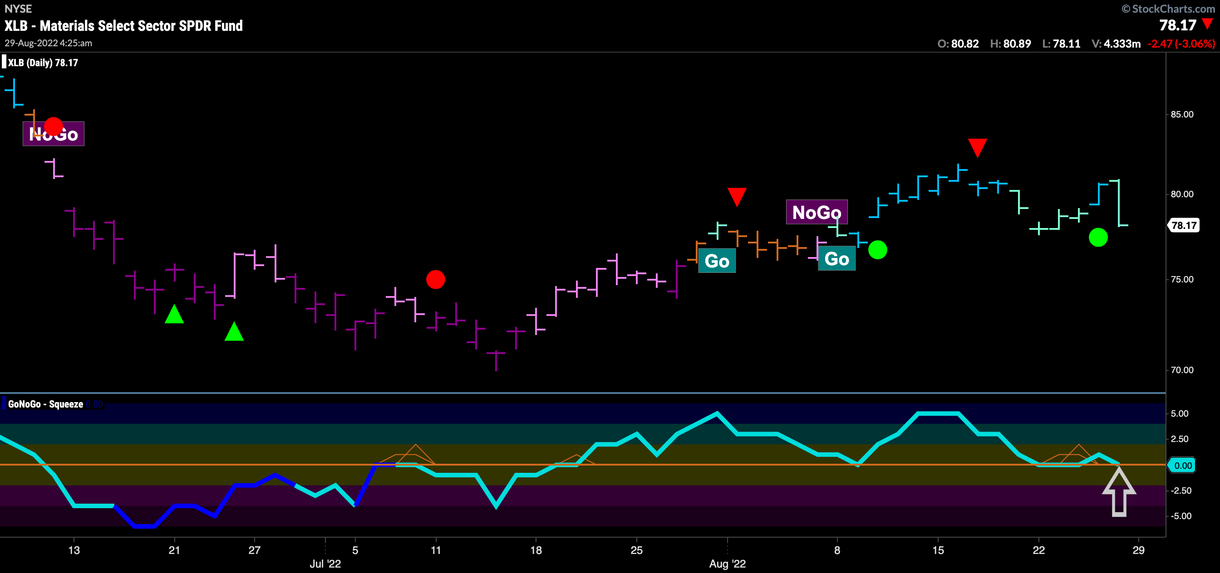1220x573 pixels.
Task: Click the 70.00 price axis label
Action: point(1182,370)
